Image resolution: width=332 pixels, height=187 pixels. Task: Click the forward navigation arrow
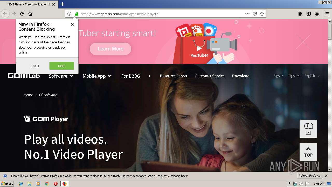coord(14,14)
